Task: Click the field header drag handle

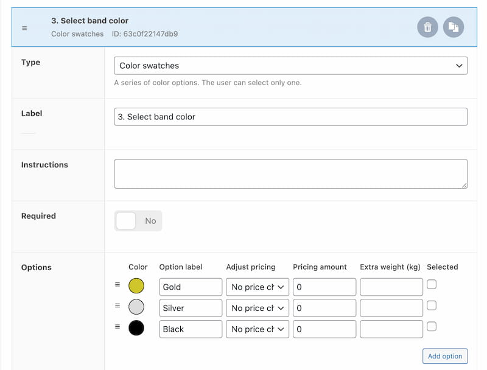Action: (x=24, y=28)
